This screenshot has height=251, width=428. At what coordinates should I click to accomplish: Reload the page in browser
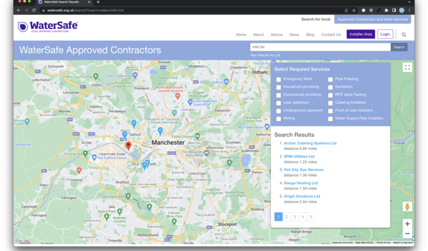(x=34, y=10)
